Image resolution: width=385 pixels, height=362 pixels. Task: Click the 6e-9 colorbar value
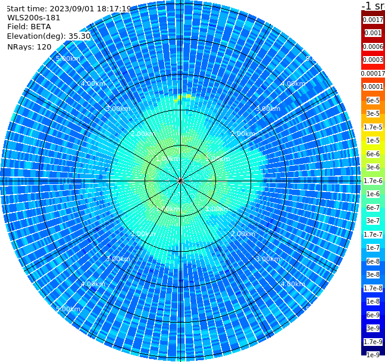tap(373, 315)
